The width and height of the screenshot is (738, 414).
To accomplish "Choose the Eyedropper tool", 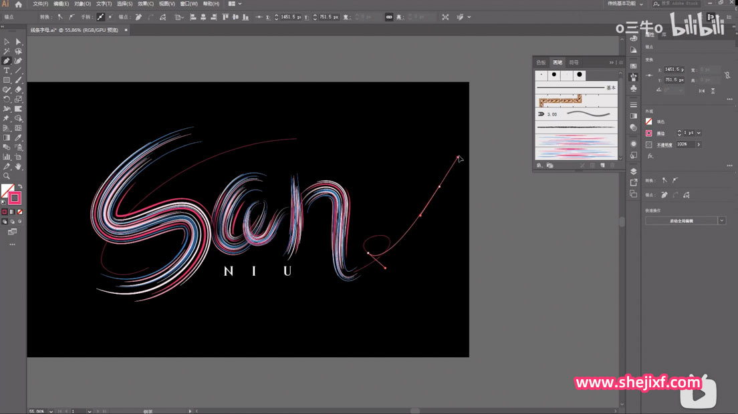I will point(19,138).
